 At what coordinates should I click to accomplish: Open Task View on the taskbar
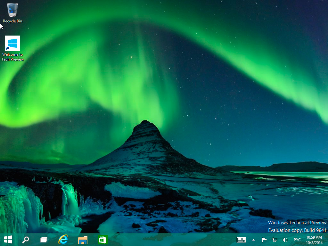pyautogui.click(x=44, y=240)
